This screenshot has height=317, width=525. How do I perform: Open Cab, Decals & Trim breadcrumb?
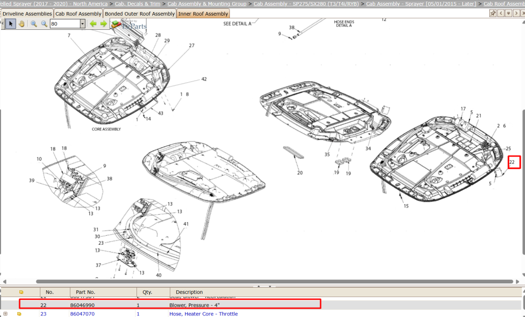(x=138, y=4)
